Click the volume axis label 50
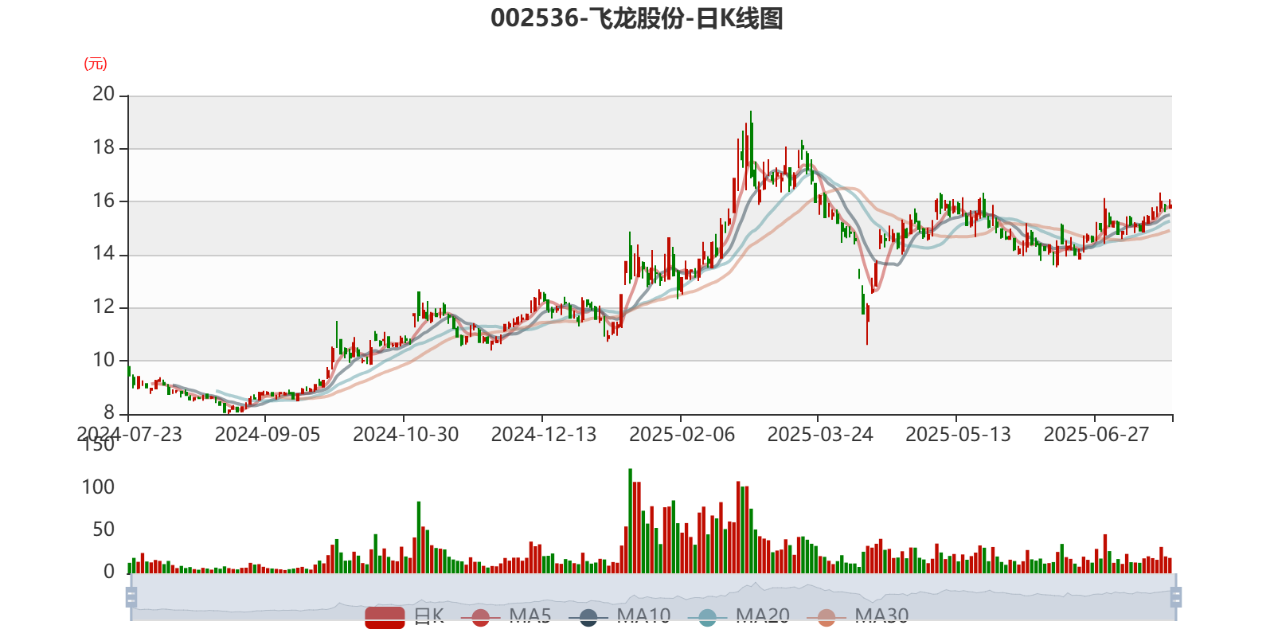The height and width of the screenshot is (637, 1274). click(x=104, y=529)
